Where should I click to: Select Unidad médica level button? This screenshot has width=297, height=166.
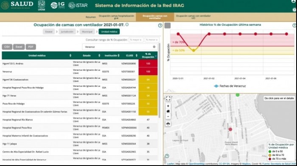point(109,32)
